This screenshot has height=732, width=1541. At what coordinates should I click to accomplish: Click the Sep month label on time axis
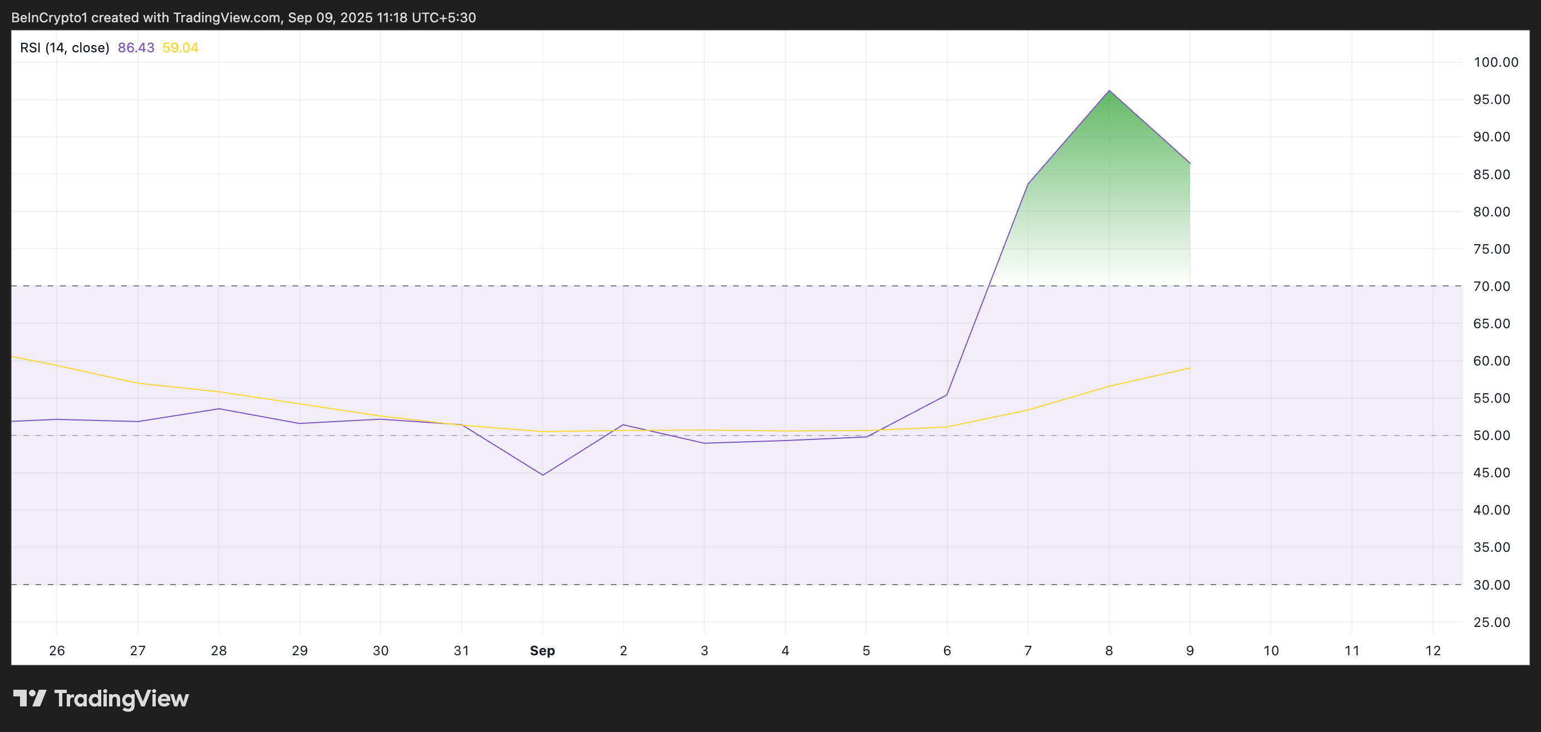click(x=542, y=651)
